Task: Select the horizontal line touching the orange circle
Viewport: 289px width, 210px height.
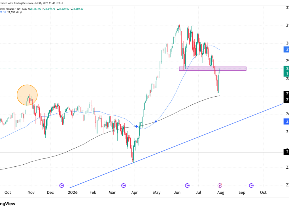Action: (x=142, y=94)
